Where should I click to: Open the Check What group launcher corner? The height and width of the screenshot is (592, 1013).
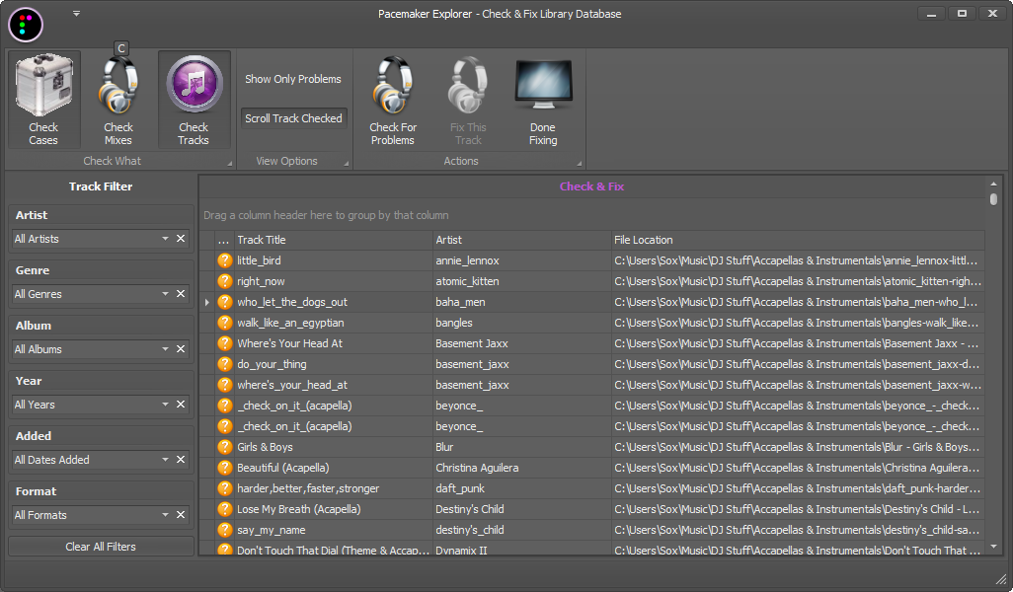230,164
